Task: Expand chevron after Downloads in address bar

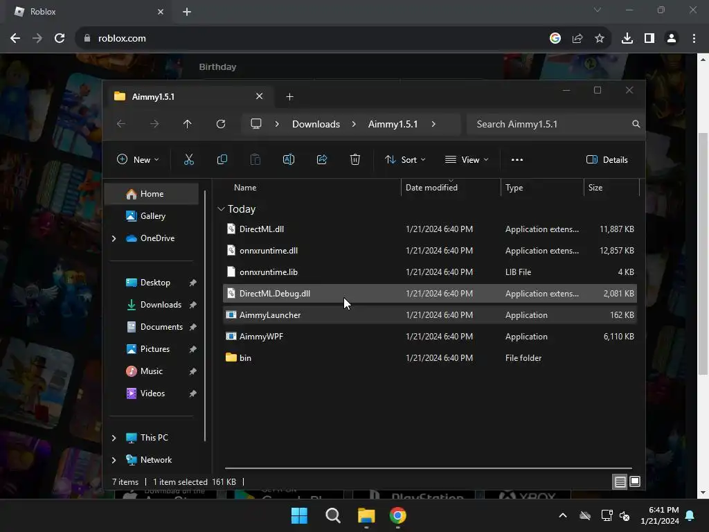Action: point(354,123)
